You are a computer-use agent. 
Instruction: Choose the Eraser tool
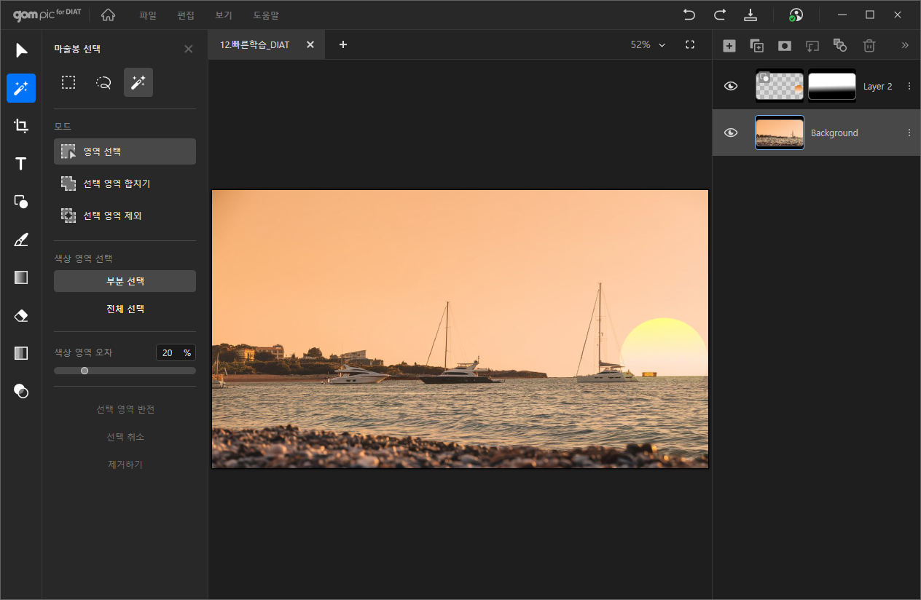coord(21,315)
